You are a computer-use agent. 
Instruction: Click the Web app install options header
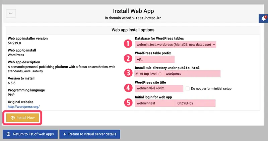tap(133, 30)
